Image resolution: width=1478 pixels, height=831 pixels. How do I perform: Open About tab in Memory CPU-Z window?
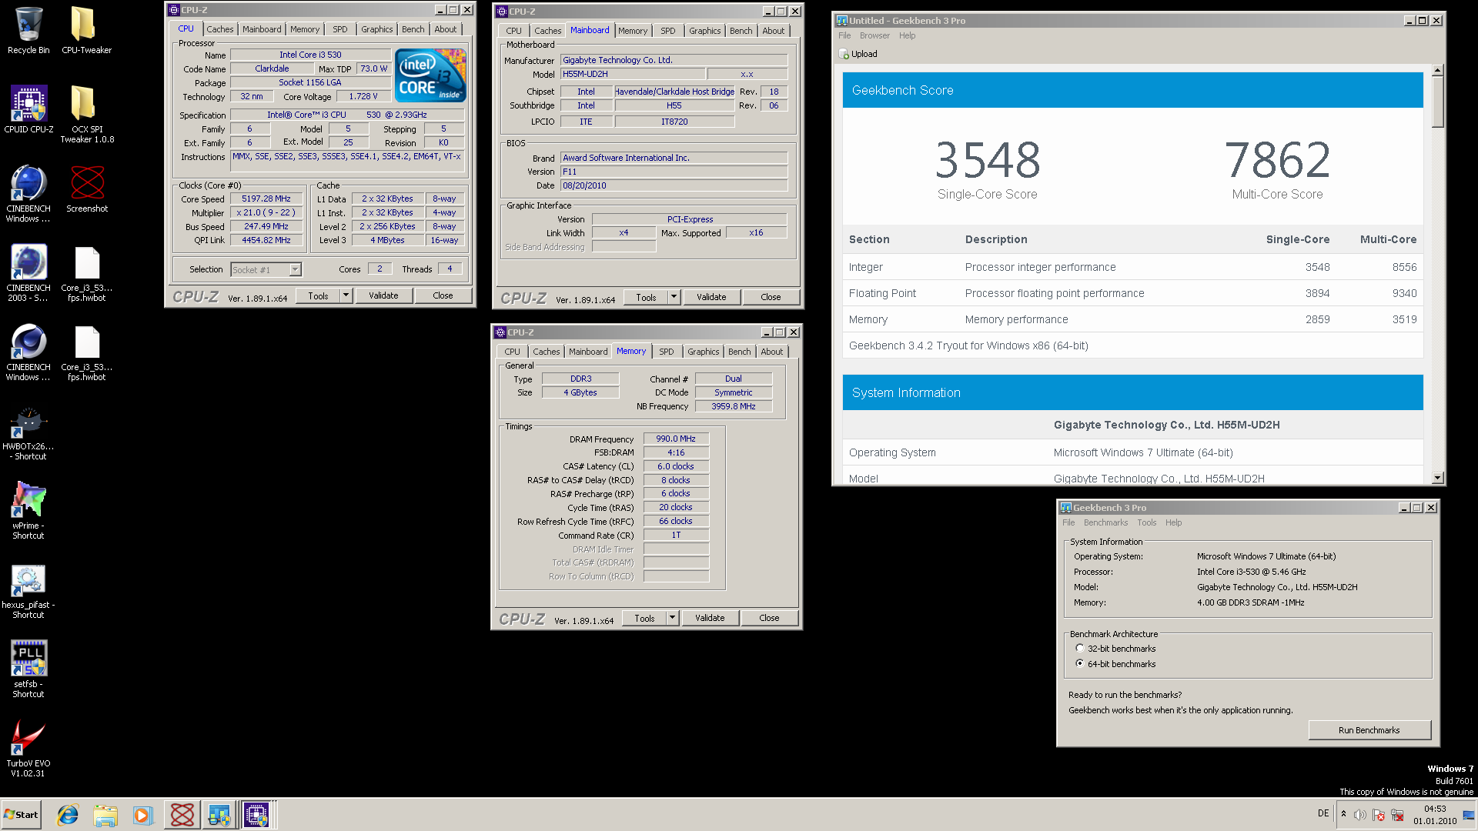tap(771, 352)
